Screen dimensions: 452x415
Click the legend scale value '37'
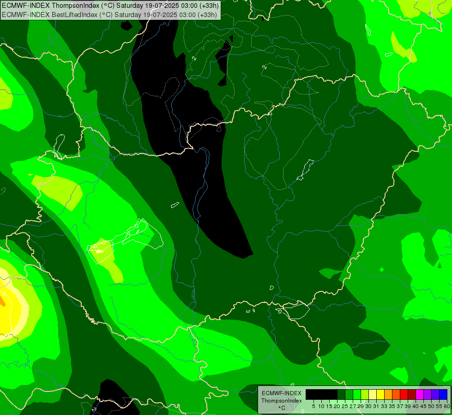coord(400,406)
